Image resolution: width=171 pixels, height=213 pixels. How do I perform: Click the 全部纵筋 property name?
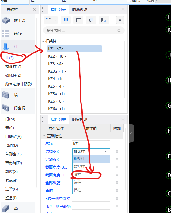click(53, 183)
